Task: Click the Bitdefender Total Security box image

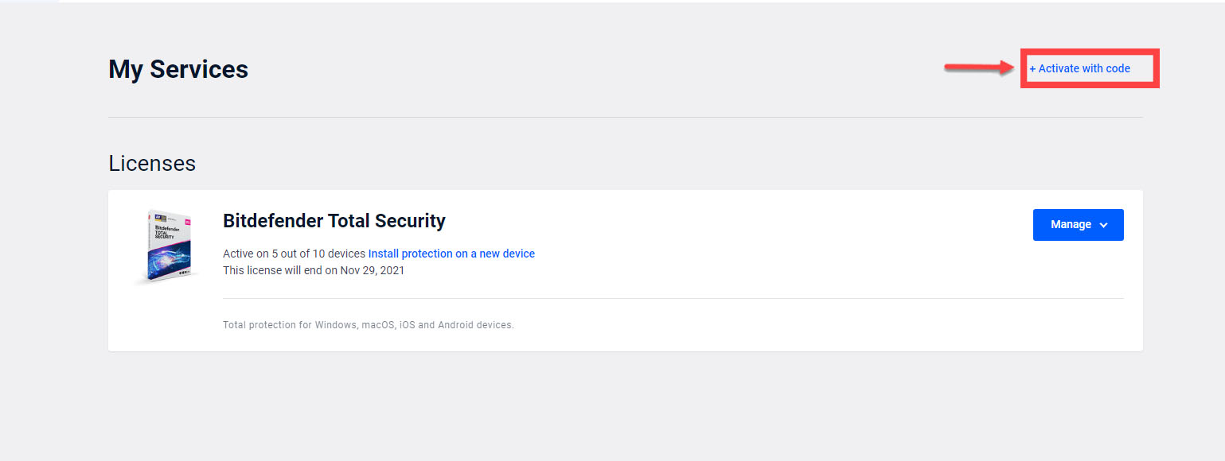Action: click(x=166, y=247)
